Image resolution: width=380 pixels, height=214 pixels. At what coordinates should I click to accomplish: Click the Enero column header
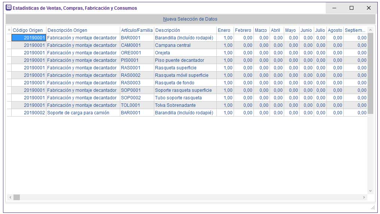[x=224, y=30]
